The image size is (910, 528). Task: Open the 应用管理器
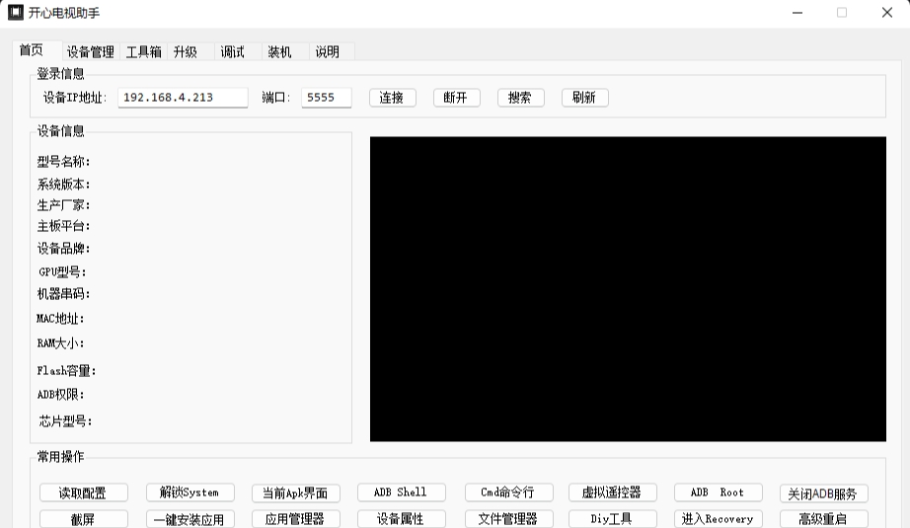296,519
